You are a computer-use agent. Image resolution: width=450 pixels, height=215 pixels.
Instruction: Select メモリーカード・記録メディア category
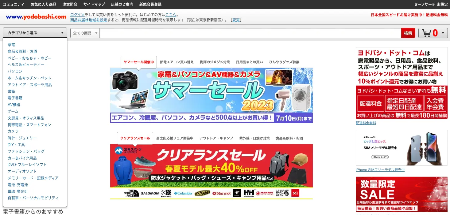pyautogui.click(x=33, y=178)
